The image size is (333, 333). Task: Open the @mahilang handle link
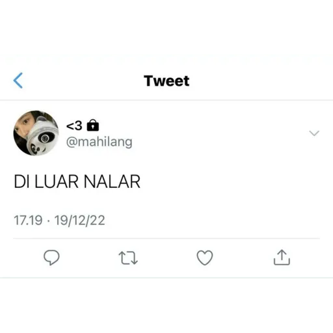100,142
